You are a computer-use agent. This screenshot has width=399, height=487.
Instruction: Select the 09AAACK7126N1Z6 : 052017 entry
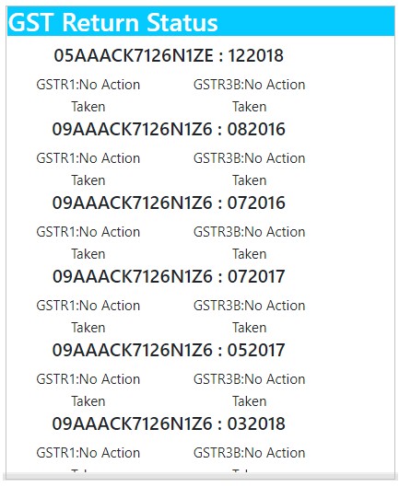(x=169, y=350)
